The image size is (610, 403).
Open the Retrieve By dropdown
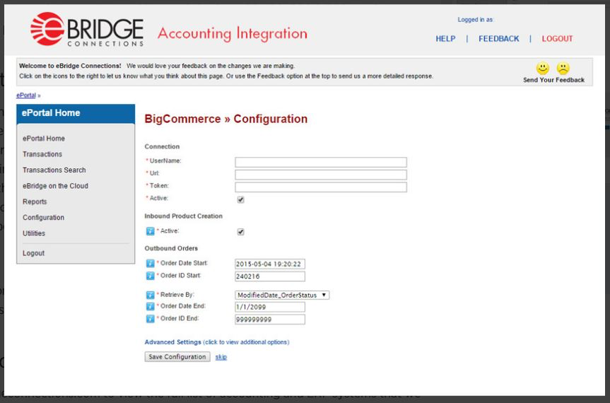tap(282, 295)
